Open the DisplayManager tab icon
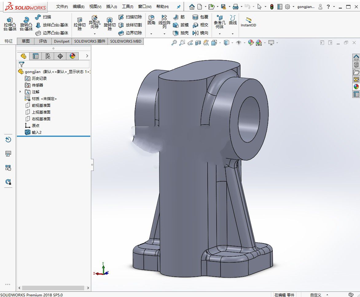 (x=72, y=56)
